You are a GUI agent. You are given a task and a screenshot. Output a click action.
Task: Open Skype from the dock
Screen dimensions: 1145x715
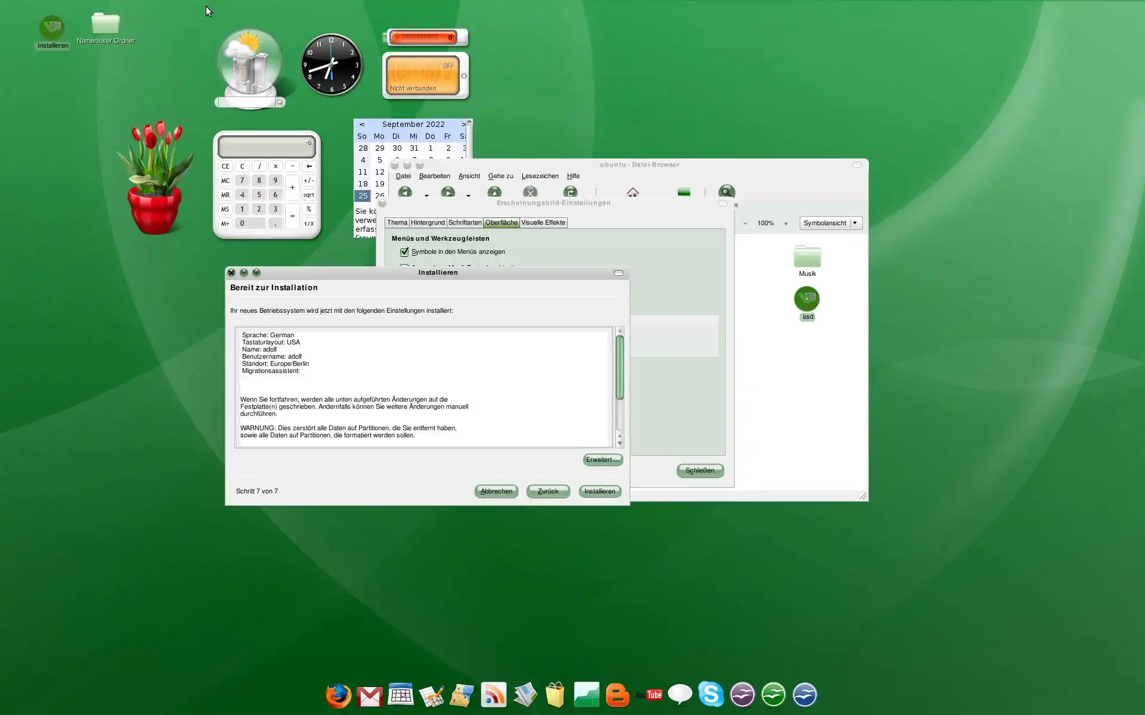click(711, 694)
